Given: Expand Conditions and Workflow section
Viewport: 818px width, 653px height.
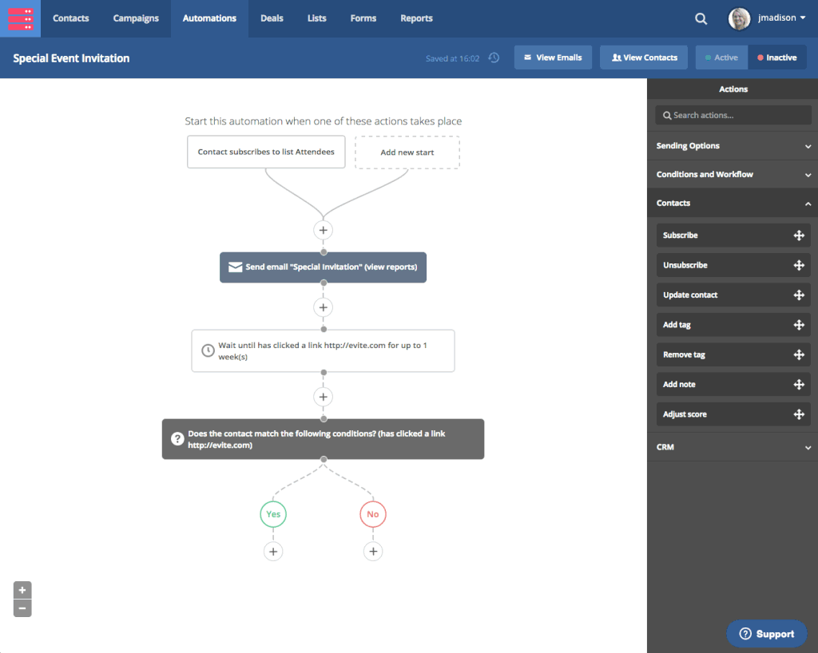Looking at the screenshot, I should [733, 174].
